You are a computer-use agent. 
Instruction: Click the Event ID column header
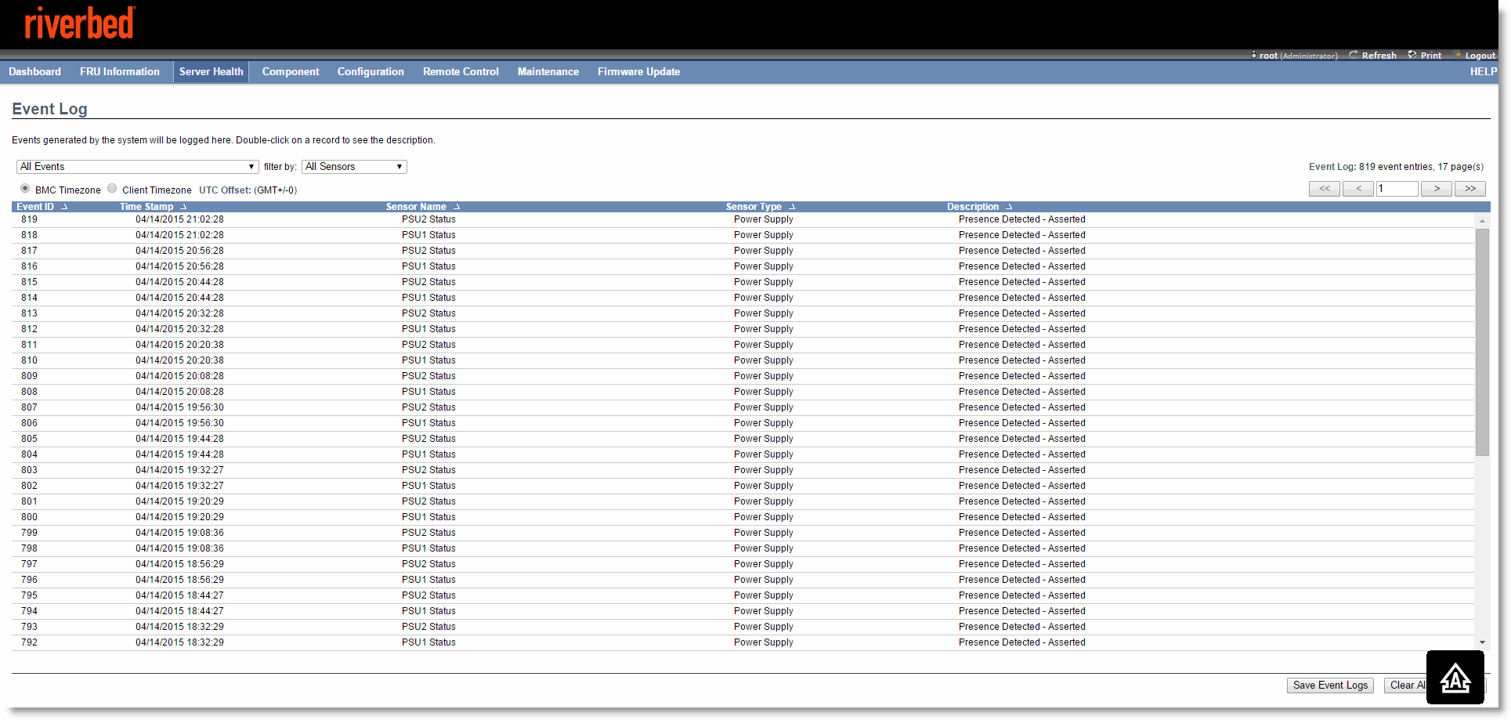(35, 207)
